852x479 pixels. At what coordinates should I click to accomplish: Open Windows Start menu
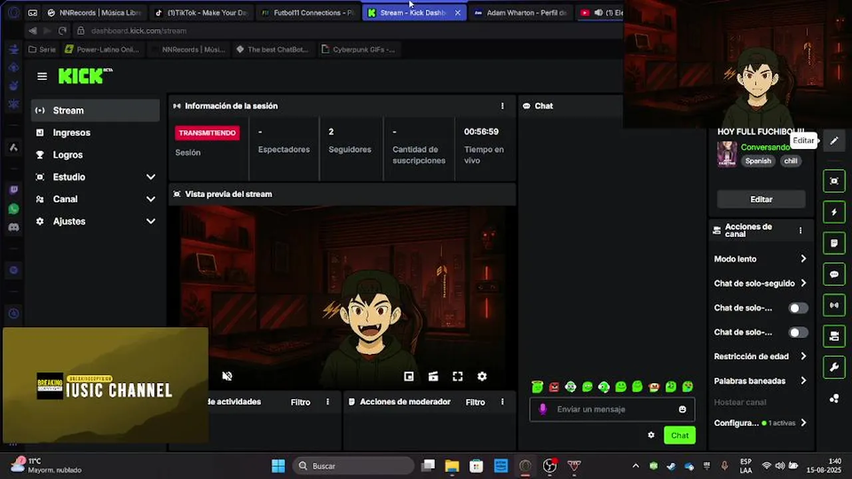pos(278,466)
